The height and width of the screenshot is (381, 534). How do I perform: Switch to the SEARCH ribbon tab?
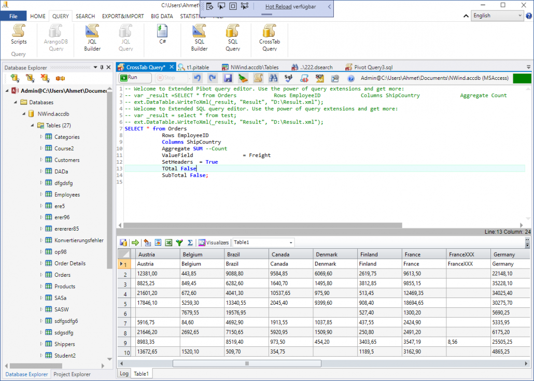85,16
